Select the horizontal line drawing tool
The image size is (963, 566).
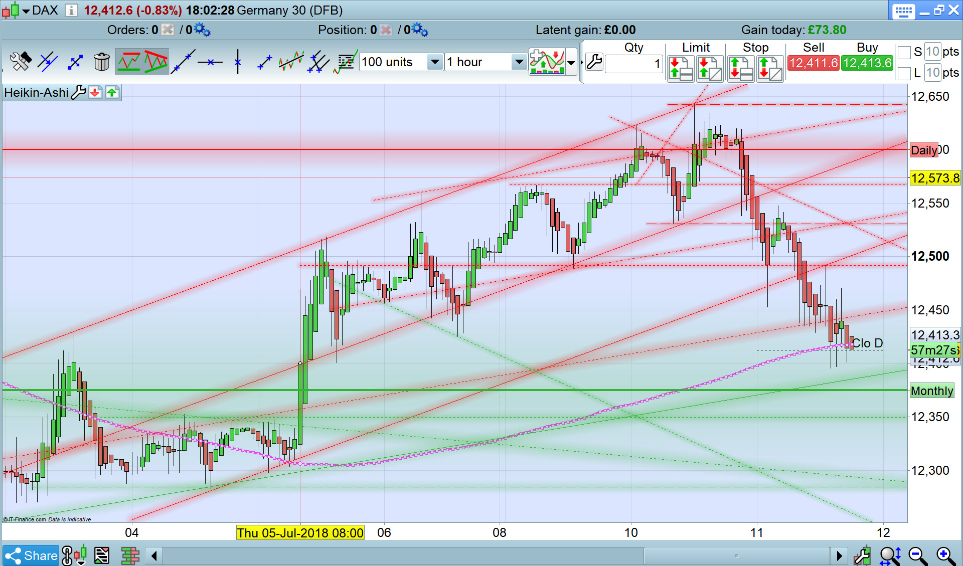coord(210,62)
